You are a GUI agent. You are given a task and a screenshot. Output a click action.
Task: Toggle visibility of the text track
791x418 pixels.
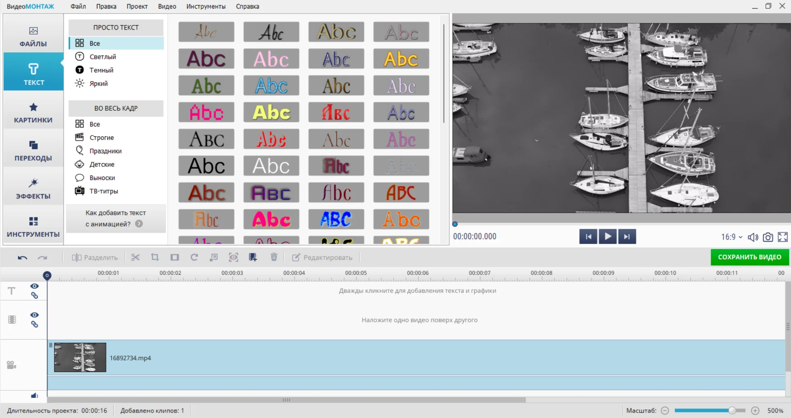click(34, 286)
